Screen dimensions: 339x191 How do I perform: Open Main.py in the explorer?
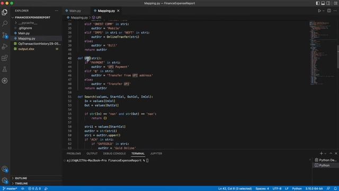24,33
